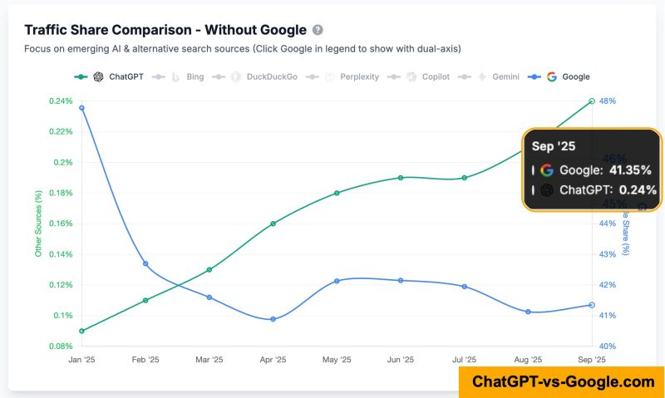Click the Gemini sparkle icon in legend
665x398 pixels.
[x=481, y=76]
